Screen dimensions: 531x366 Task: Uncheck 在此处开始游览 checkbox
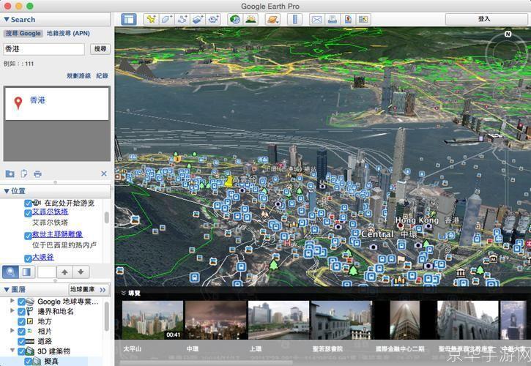[28, 203]
